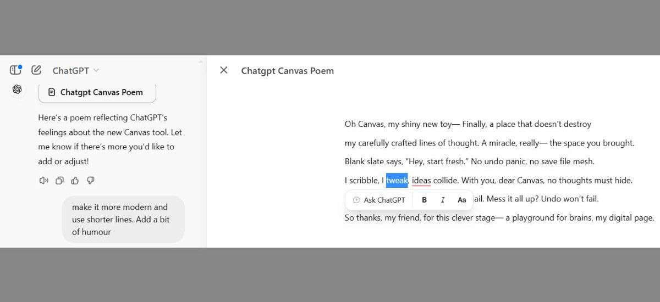Give the response a thumbs up
The width and height of the screenshot is (660, 302).
click(x=75, y=181)
